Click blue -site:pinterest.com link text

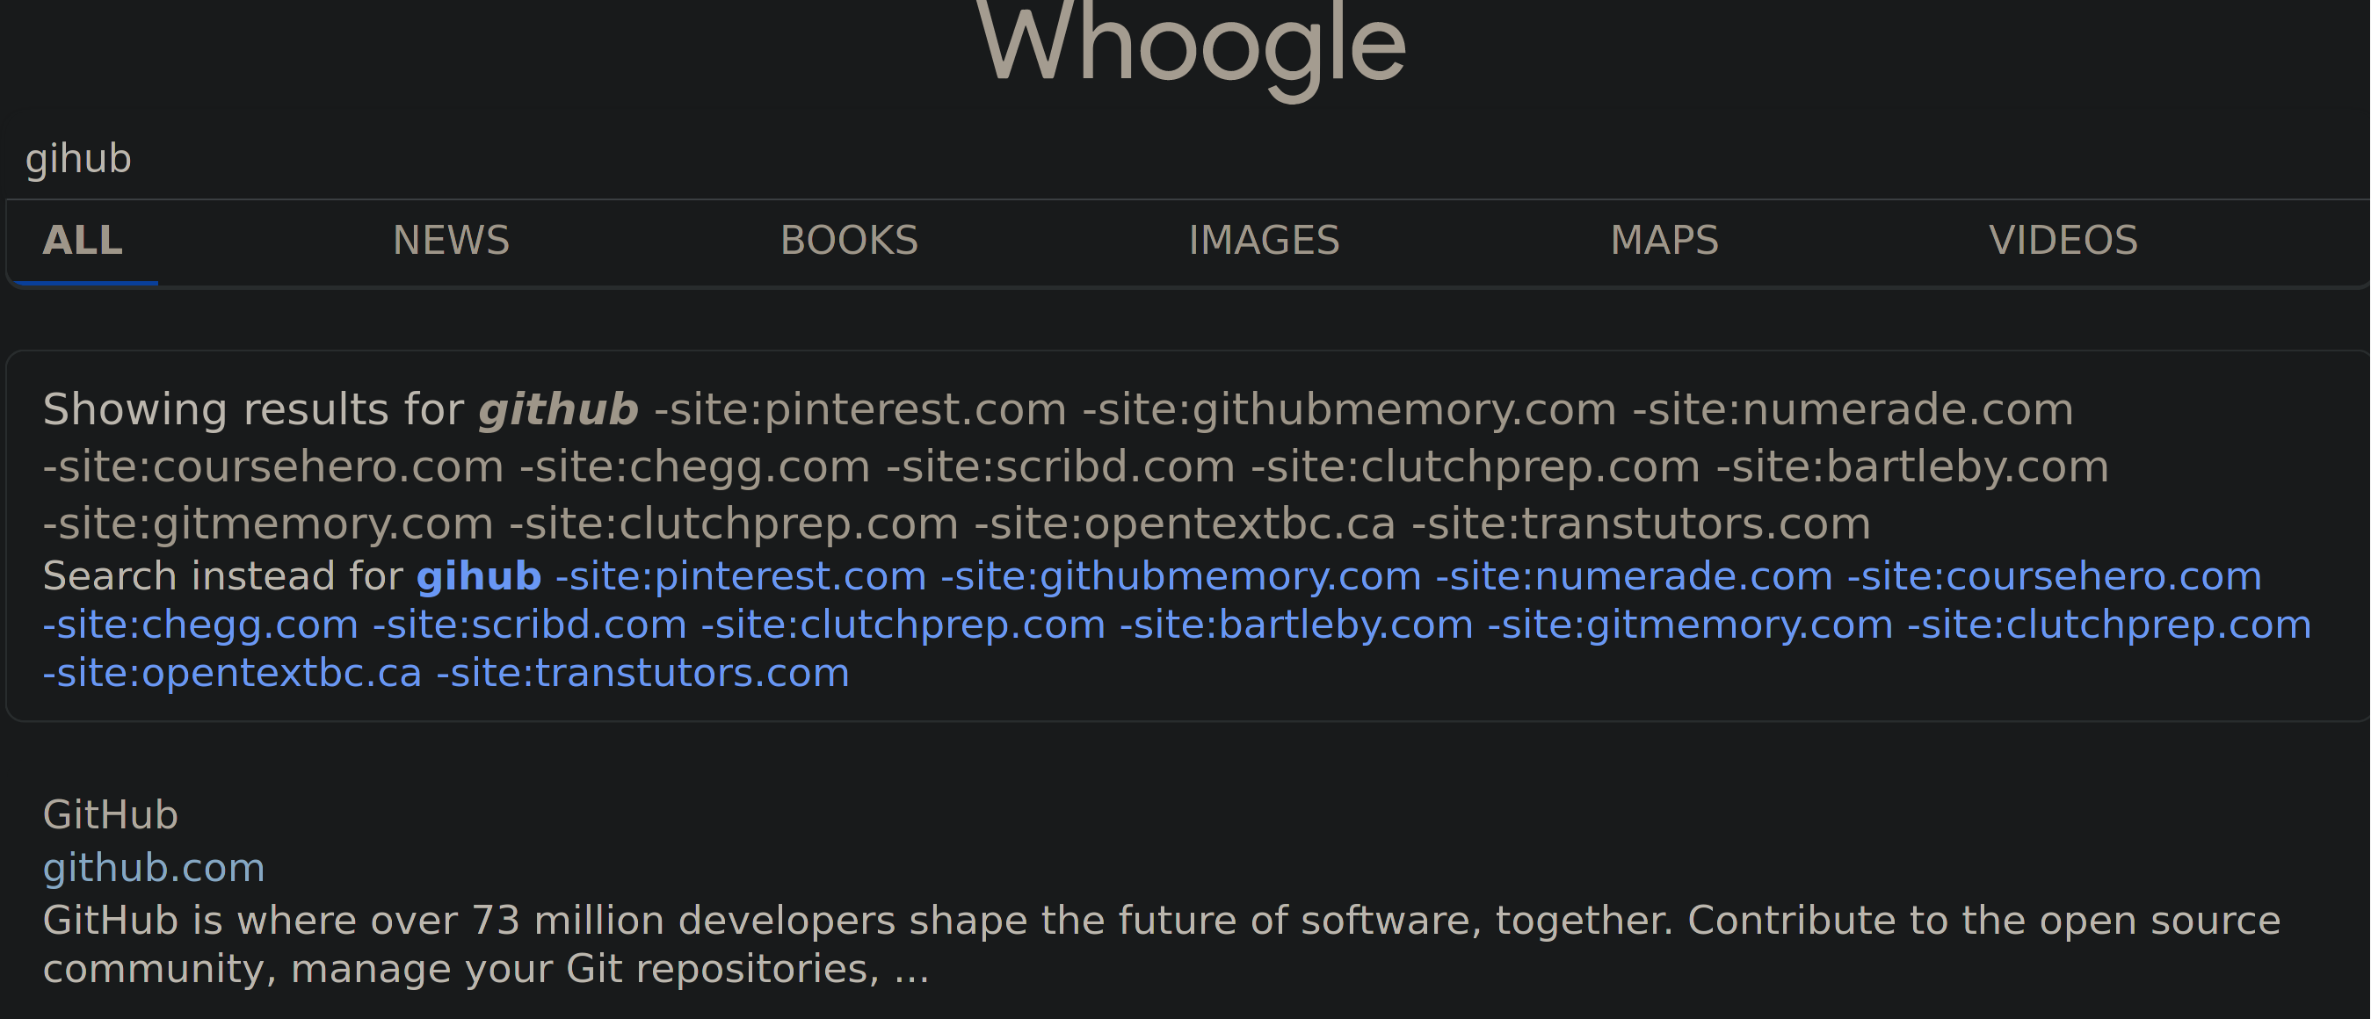coord(740,577)
